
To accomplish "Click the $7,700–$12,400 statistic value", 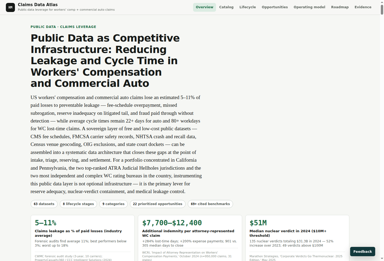I will point(172,223).
